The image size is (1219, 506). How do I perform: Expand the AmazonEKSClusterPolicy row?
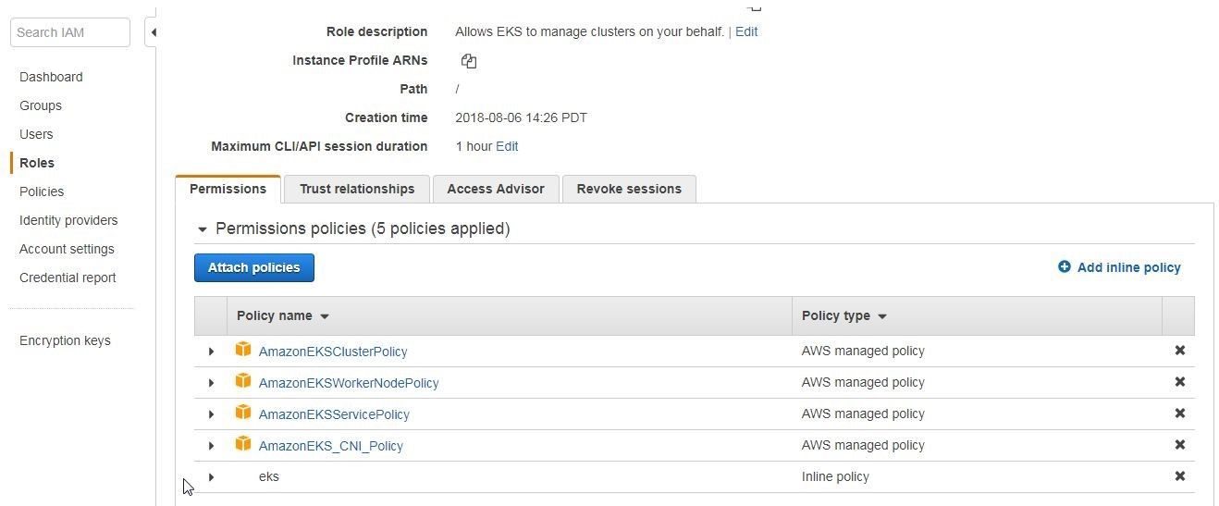(x=211, y=352)
